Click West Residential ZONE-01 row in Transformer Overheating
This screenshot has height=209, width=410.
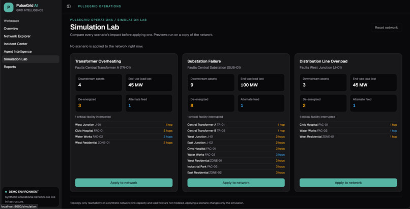(124, 143)
